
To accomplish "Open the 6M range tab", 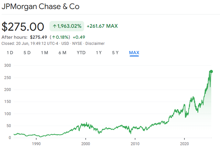I will 62,53.
